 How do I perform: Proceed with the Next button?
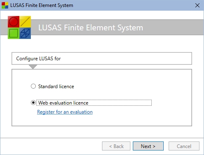(x=148, y=146)
